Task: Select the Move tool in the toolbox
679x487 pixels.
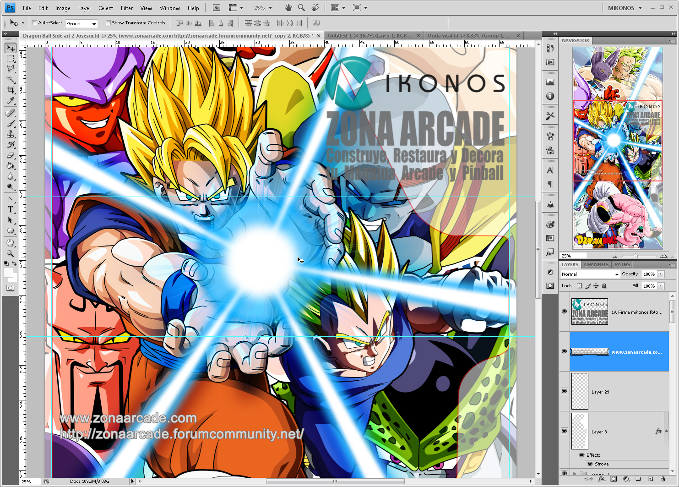Action: [11, 48]
